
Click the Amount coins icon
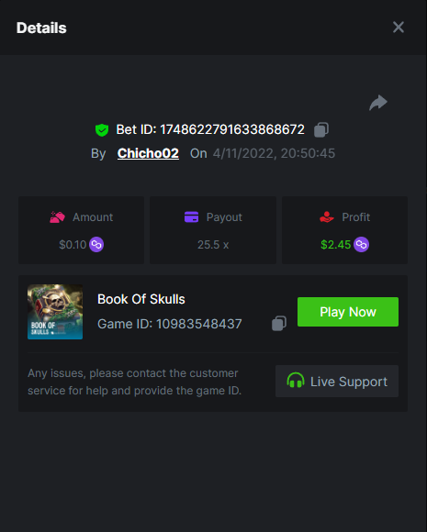57,217
